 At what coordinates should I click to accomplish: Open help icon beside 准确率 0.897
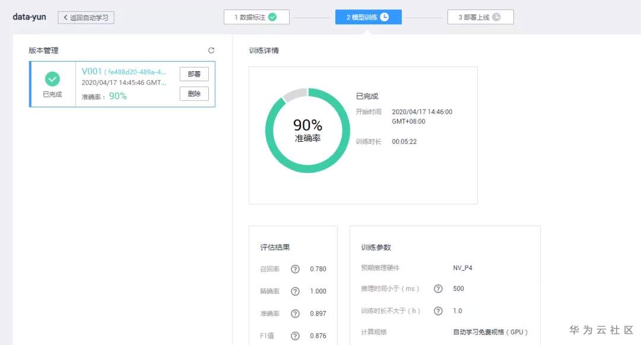click(x=295, y=314)
